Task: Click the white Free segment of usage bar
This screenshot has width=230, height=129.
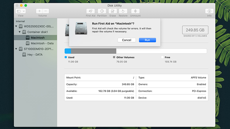Action: point(162,51)
